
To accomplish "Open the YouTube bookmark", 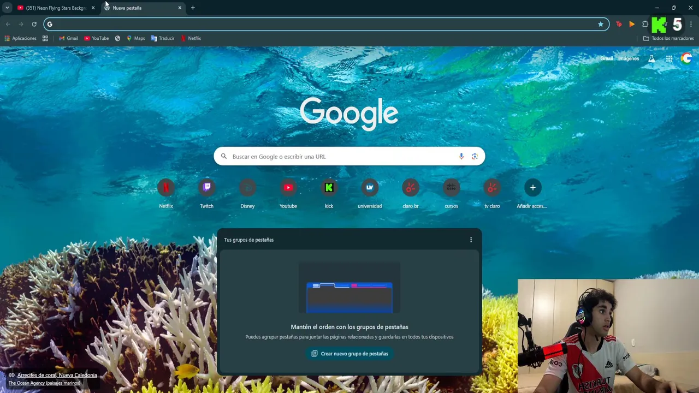I will [96, 38].
